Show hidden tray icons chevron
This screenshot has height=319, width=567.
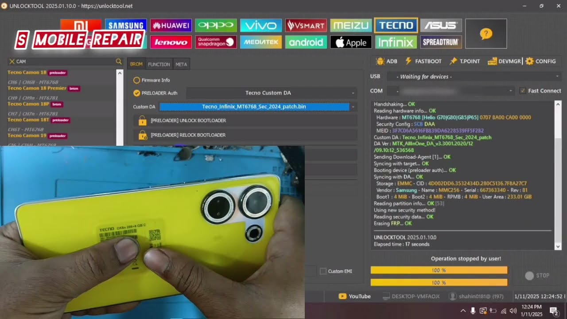463,311
